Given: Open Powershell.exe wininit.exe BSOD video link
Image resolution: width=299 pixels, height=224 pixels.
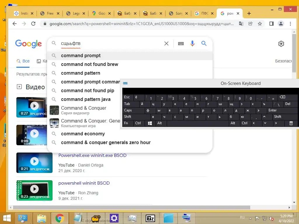Looking at the screenshot, I should click(x=92, y=155).
